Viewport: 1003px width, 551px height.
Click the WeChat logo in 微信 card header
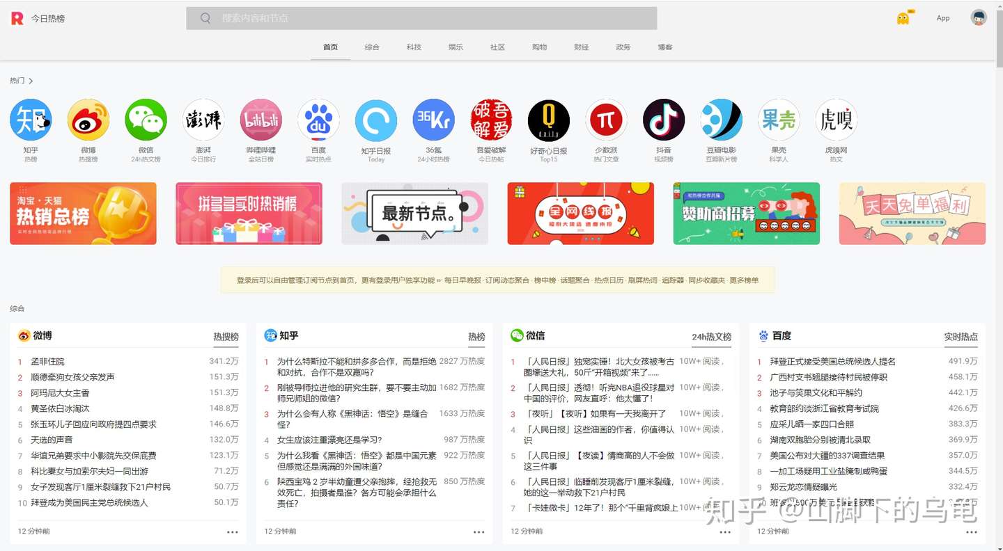(517, 336)
